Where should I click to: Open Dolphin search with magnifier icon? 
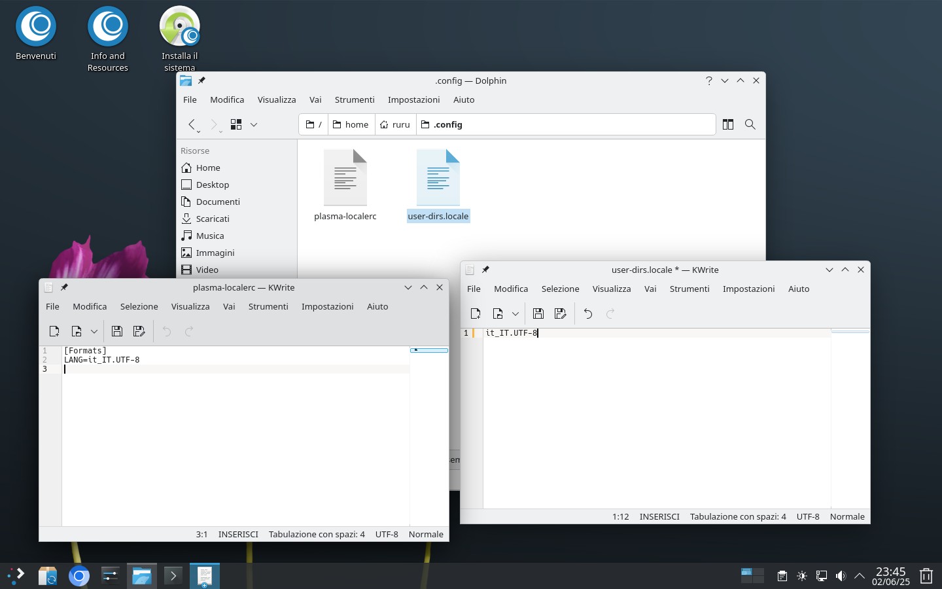750,124
